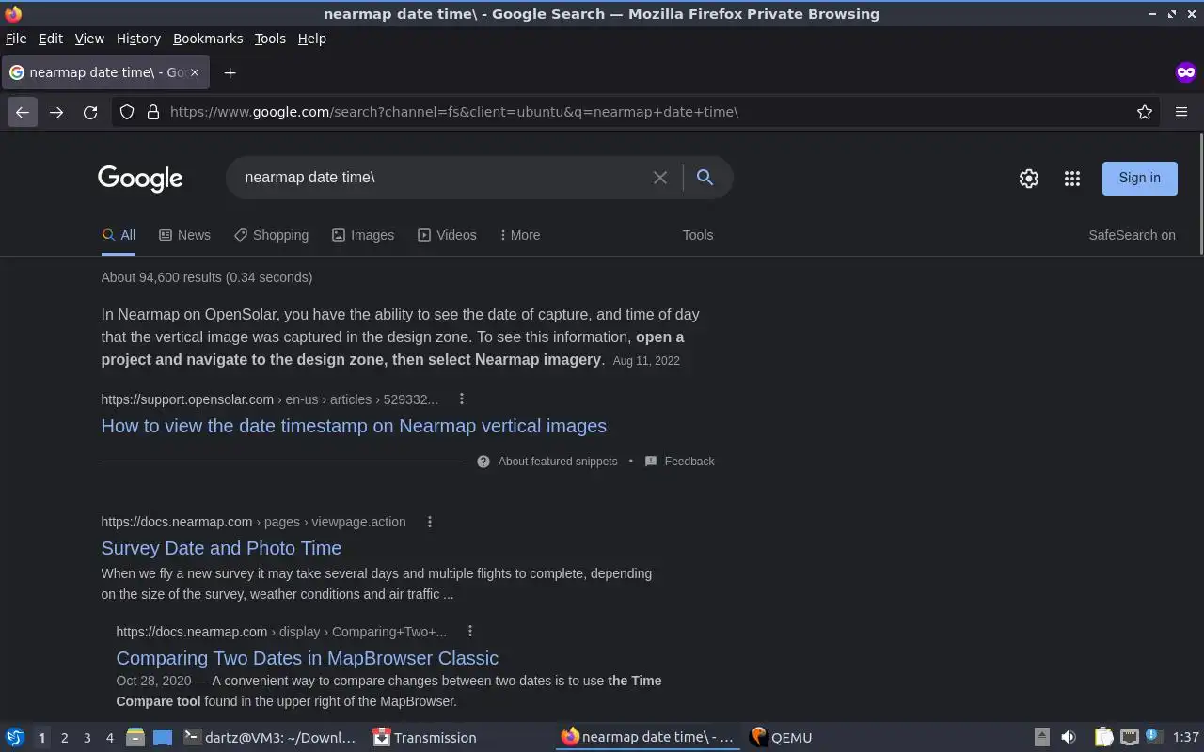Image resolution: width=1204 pixels, height=752 pixels.
Task: Open Firefox application hamburger menu
Action: (1181, 112)
